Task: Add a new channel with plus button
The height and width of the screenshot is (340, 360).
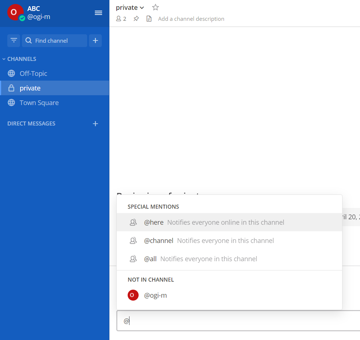Action: [x=95, y=40]
